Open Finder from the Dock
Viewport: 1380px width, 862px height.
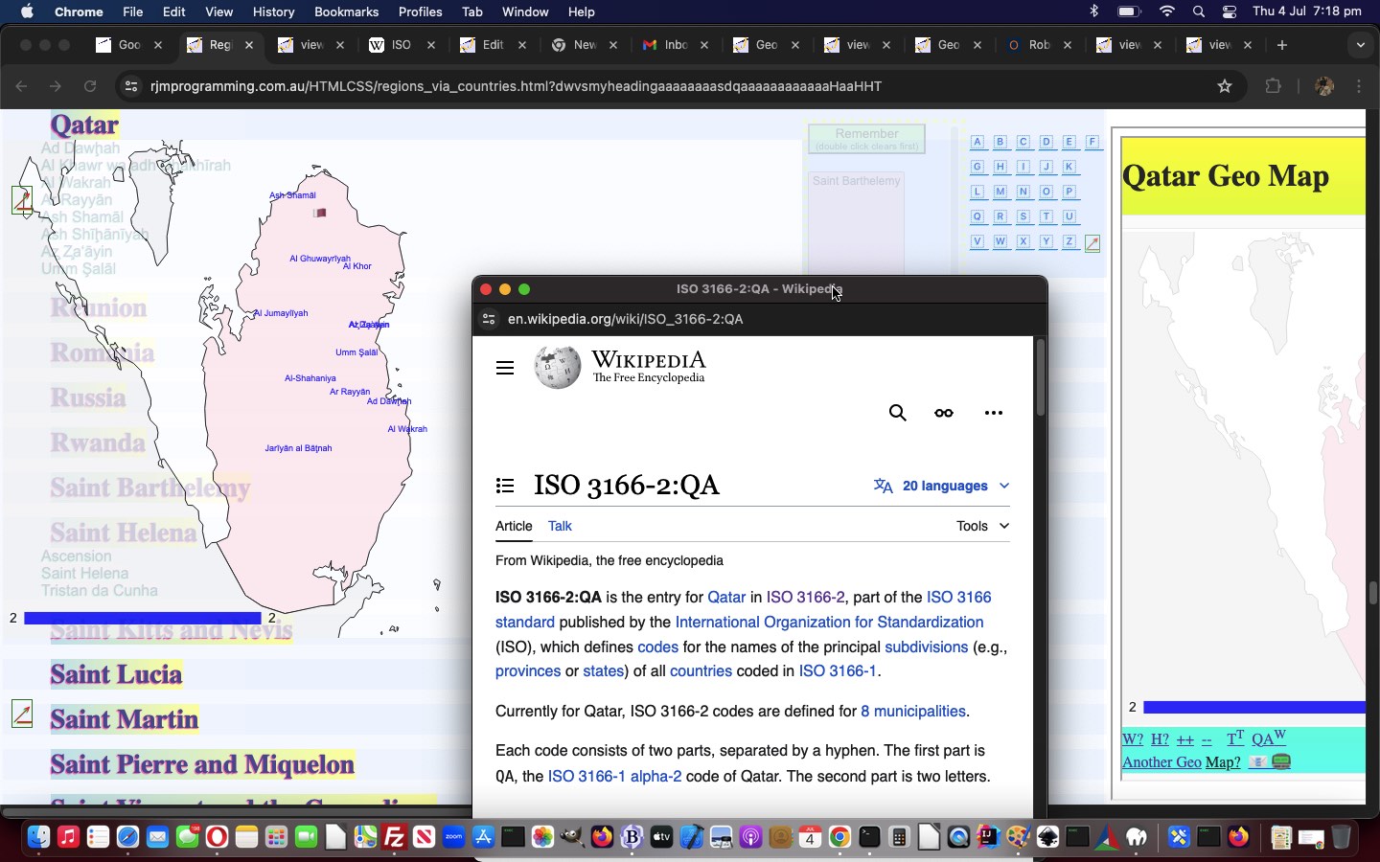coord(38,837)
